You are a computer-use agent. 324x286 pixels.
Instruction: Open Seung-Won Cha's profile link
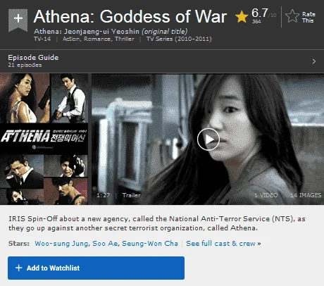pyautogui.click(x=150, y=244)
